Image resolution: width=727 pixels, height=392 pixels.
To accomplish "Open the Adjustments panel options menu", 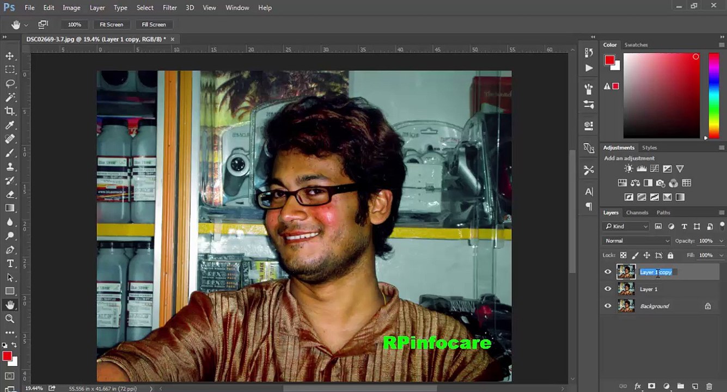I will [x=722, y=148].
